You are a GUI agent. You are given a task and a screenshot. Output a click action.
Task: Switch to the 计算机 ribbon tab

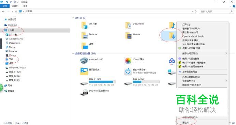pos(15,6)
